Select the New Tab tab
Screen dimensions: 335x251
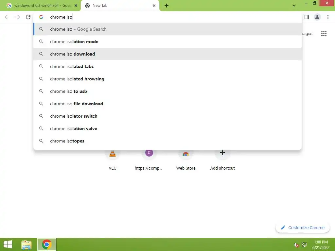click(x=120, y=6)
